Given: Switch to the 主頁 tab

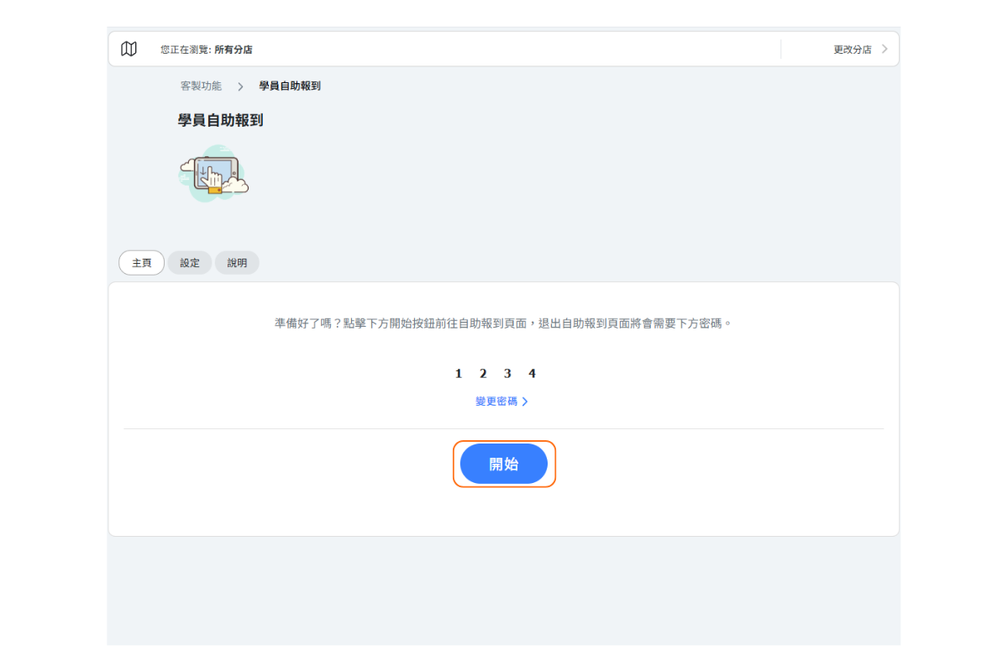Looking at the screenshot, I should (x=141, y=263).
